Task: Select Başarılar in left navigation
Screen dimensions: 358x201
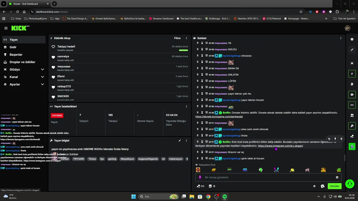Action: [24, 54]
